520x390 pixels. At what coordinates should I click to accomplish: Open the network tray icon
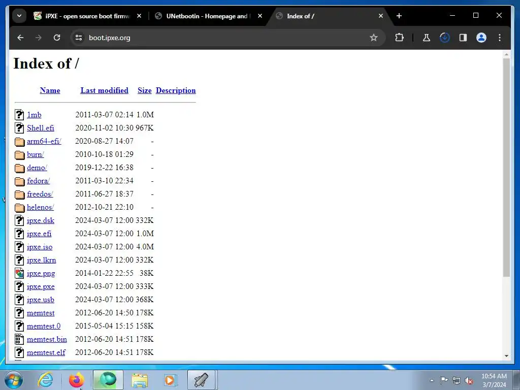(457, 380)
